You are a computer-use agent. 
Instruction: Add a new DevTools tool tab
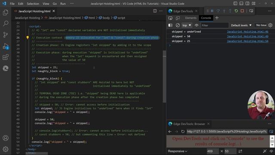217,18
